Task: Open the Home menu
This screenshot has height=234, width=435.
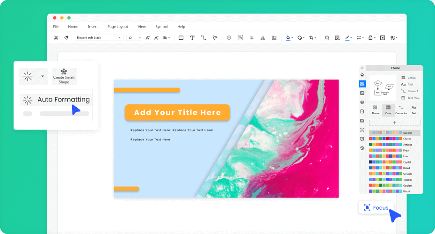Action: 73,27
